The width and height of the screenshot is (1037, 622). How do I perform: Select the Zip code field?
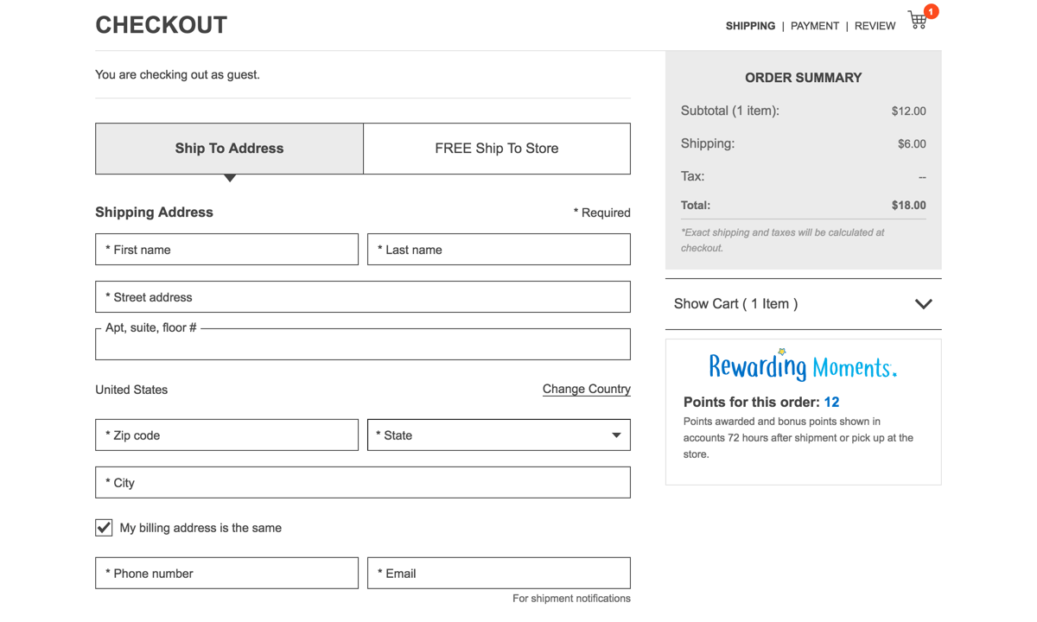226,435
